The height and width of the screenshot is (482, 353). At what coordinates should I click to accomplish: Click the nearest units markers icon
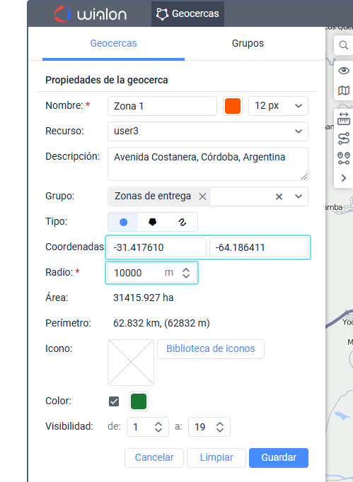344,158
